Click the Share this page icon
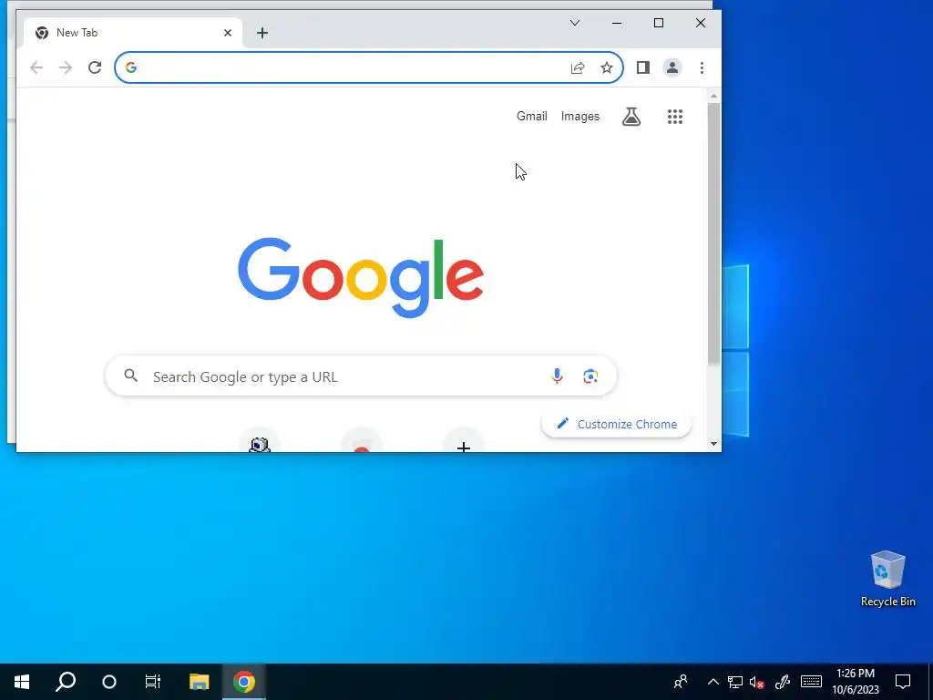This screenshot has width=933, height=700. point(577,67)
